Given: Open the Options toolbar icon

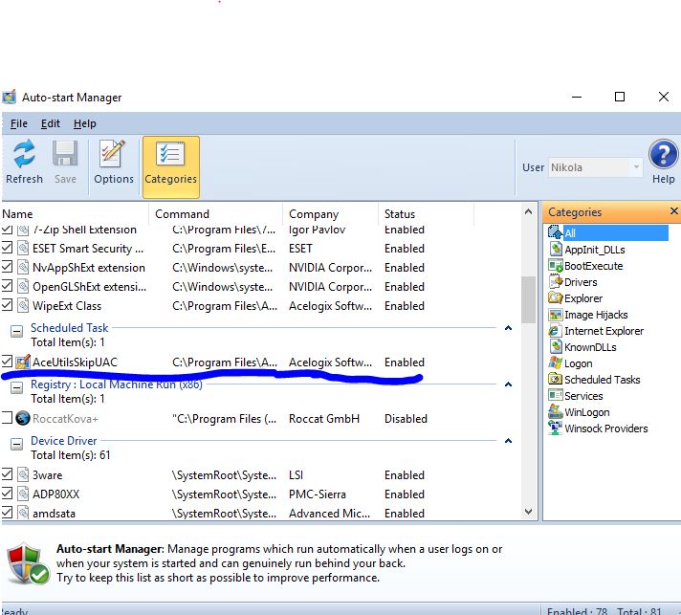Looking at the screenshot, I should click(113, 153).
